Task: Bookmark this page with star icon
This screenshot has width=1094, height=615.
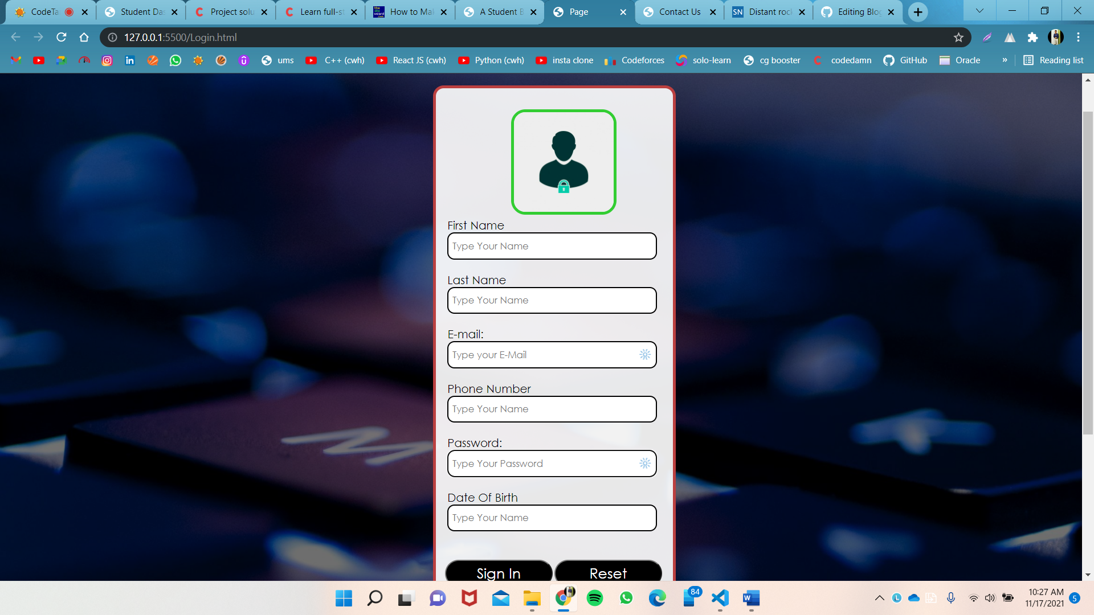Action: click(x=958, y=37)
